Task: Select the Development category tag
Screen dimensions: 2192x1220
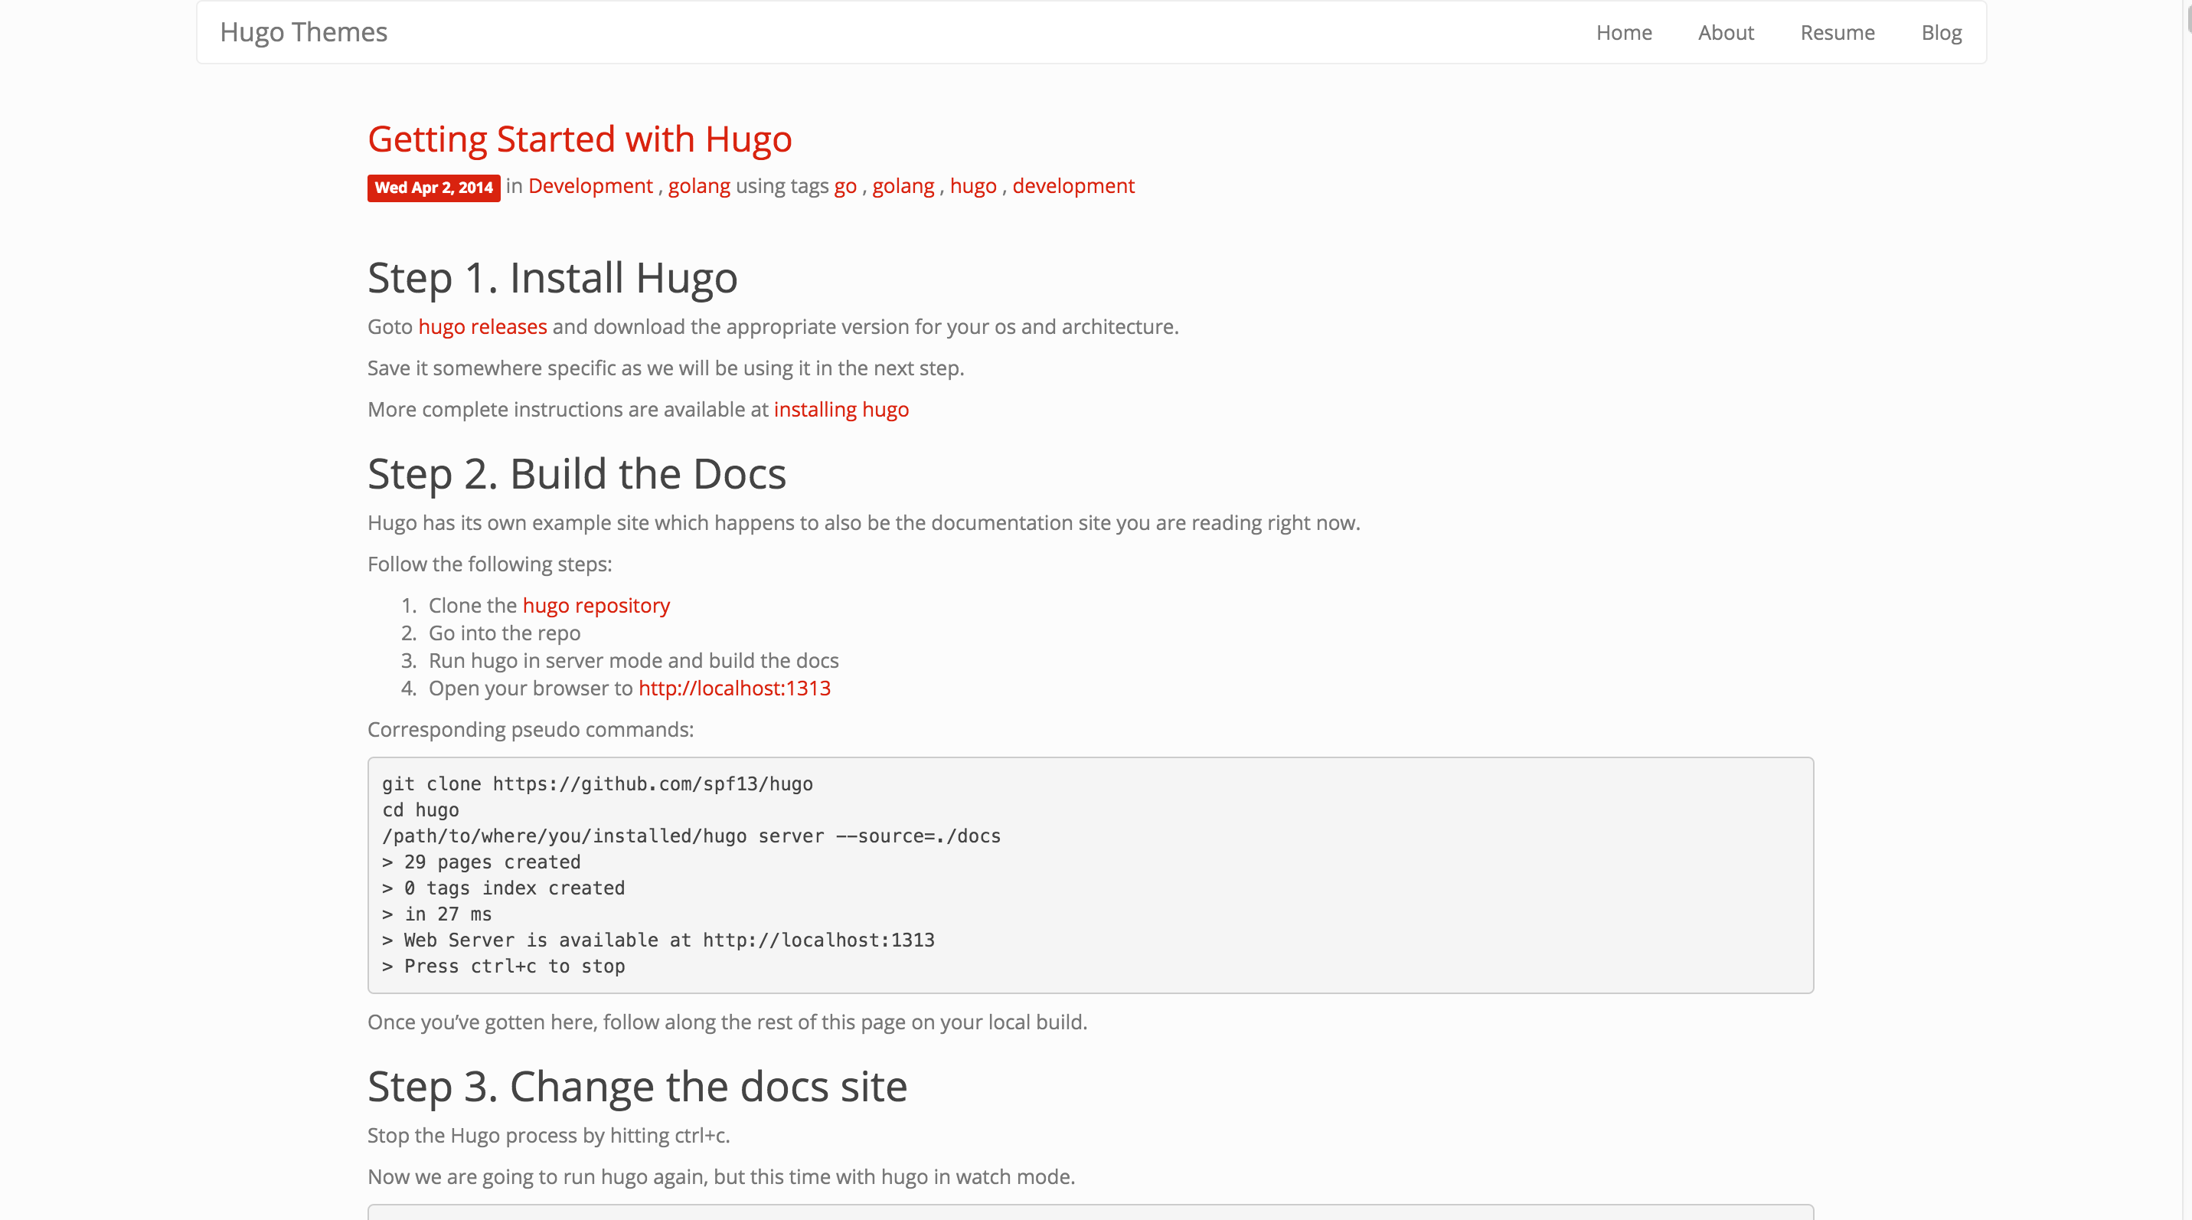Action: coord(589,186)
